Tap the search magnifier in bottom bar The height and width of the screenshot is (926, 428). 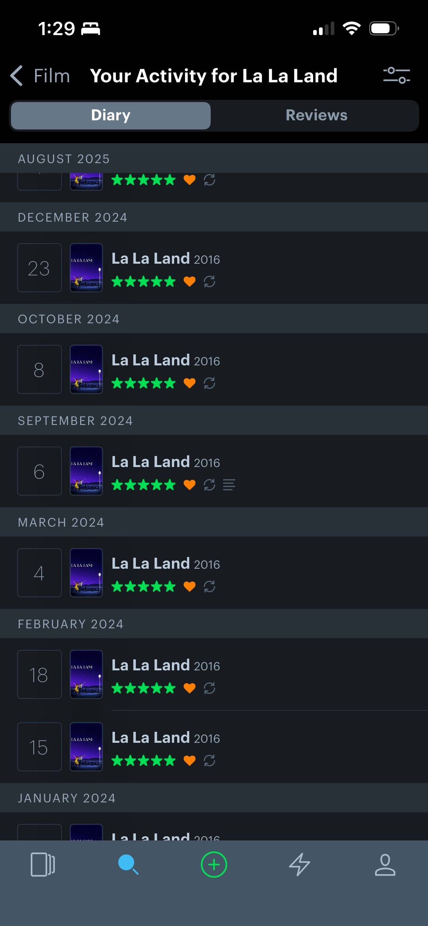click(x=128, y=865)
